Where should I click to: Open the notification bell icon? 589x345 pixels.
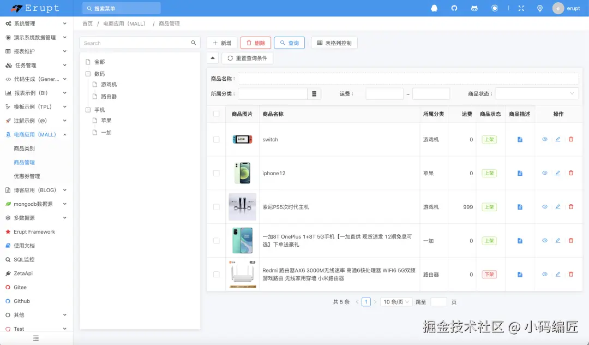(x=434, y=8)
